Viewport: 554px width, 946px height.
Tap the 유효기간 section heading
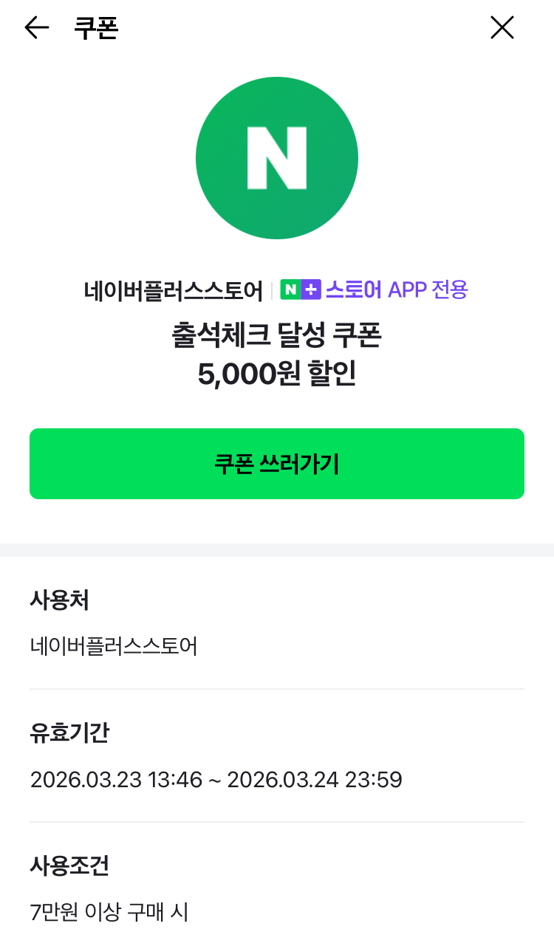point(69,733)
